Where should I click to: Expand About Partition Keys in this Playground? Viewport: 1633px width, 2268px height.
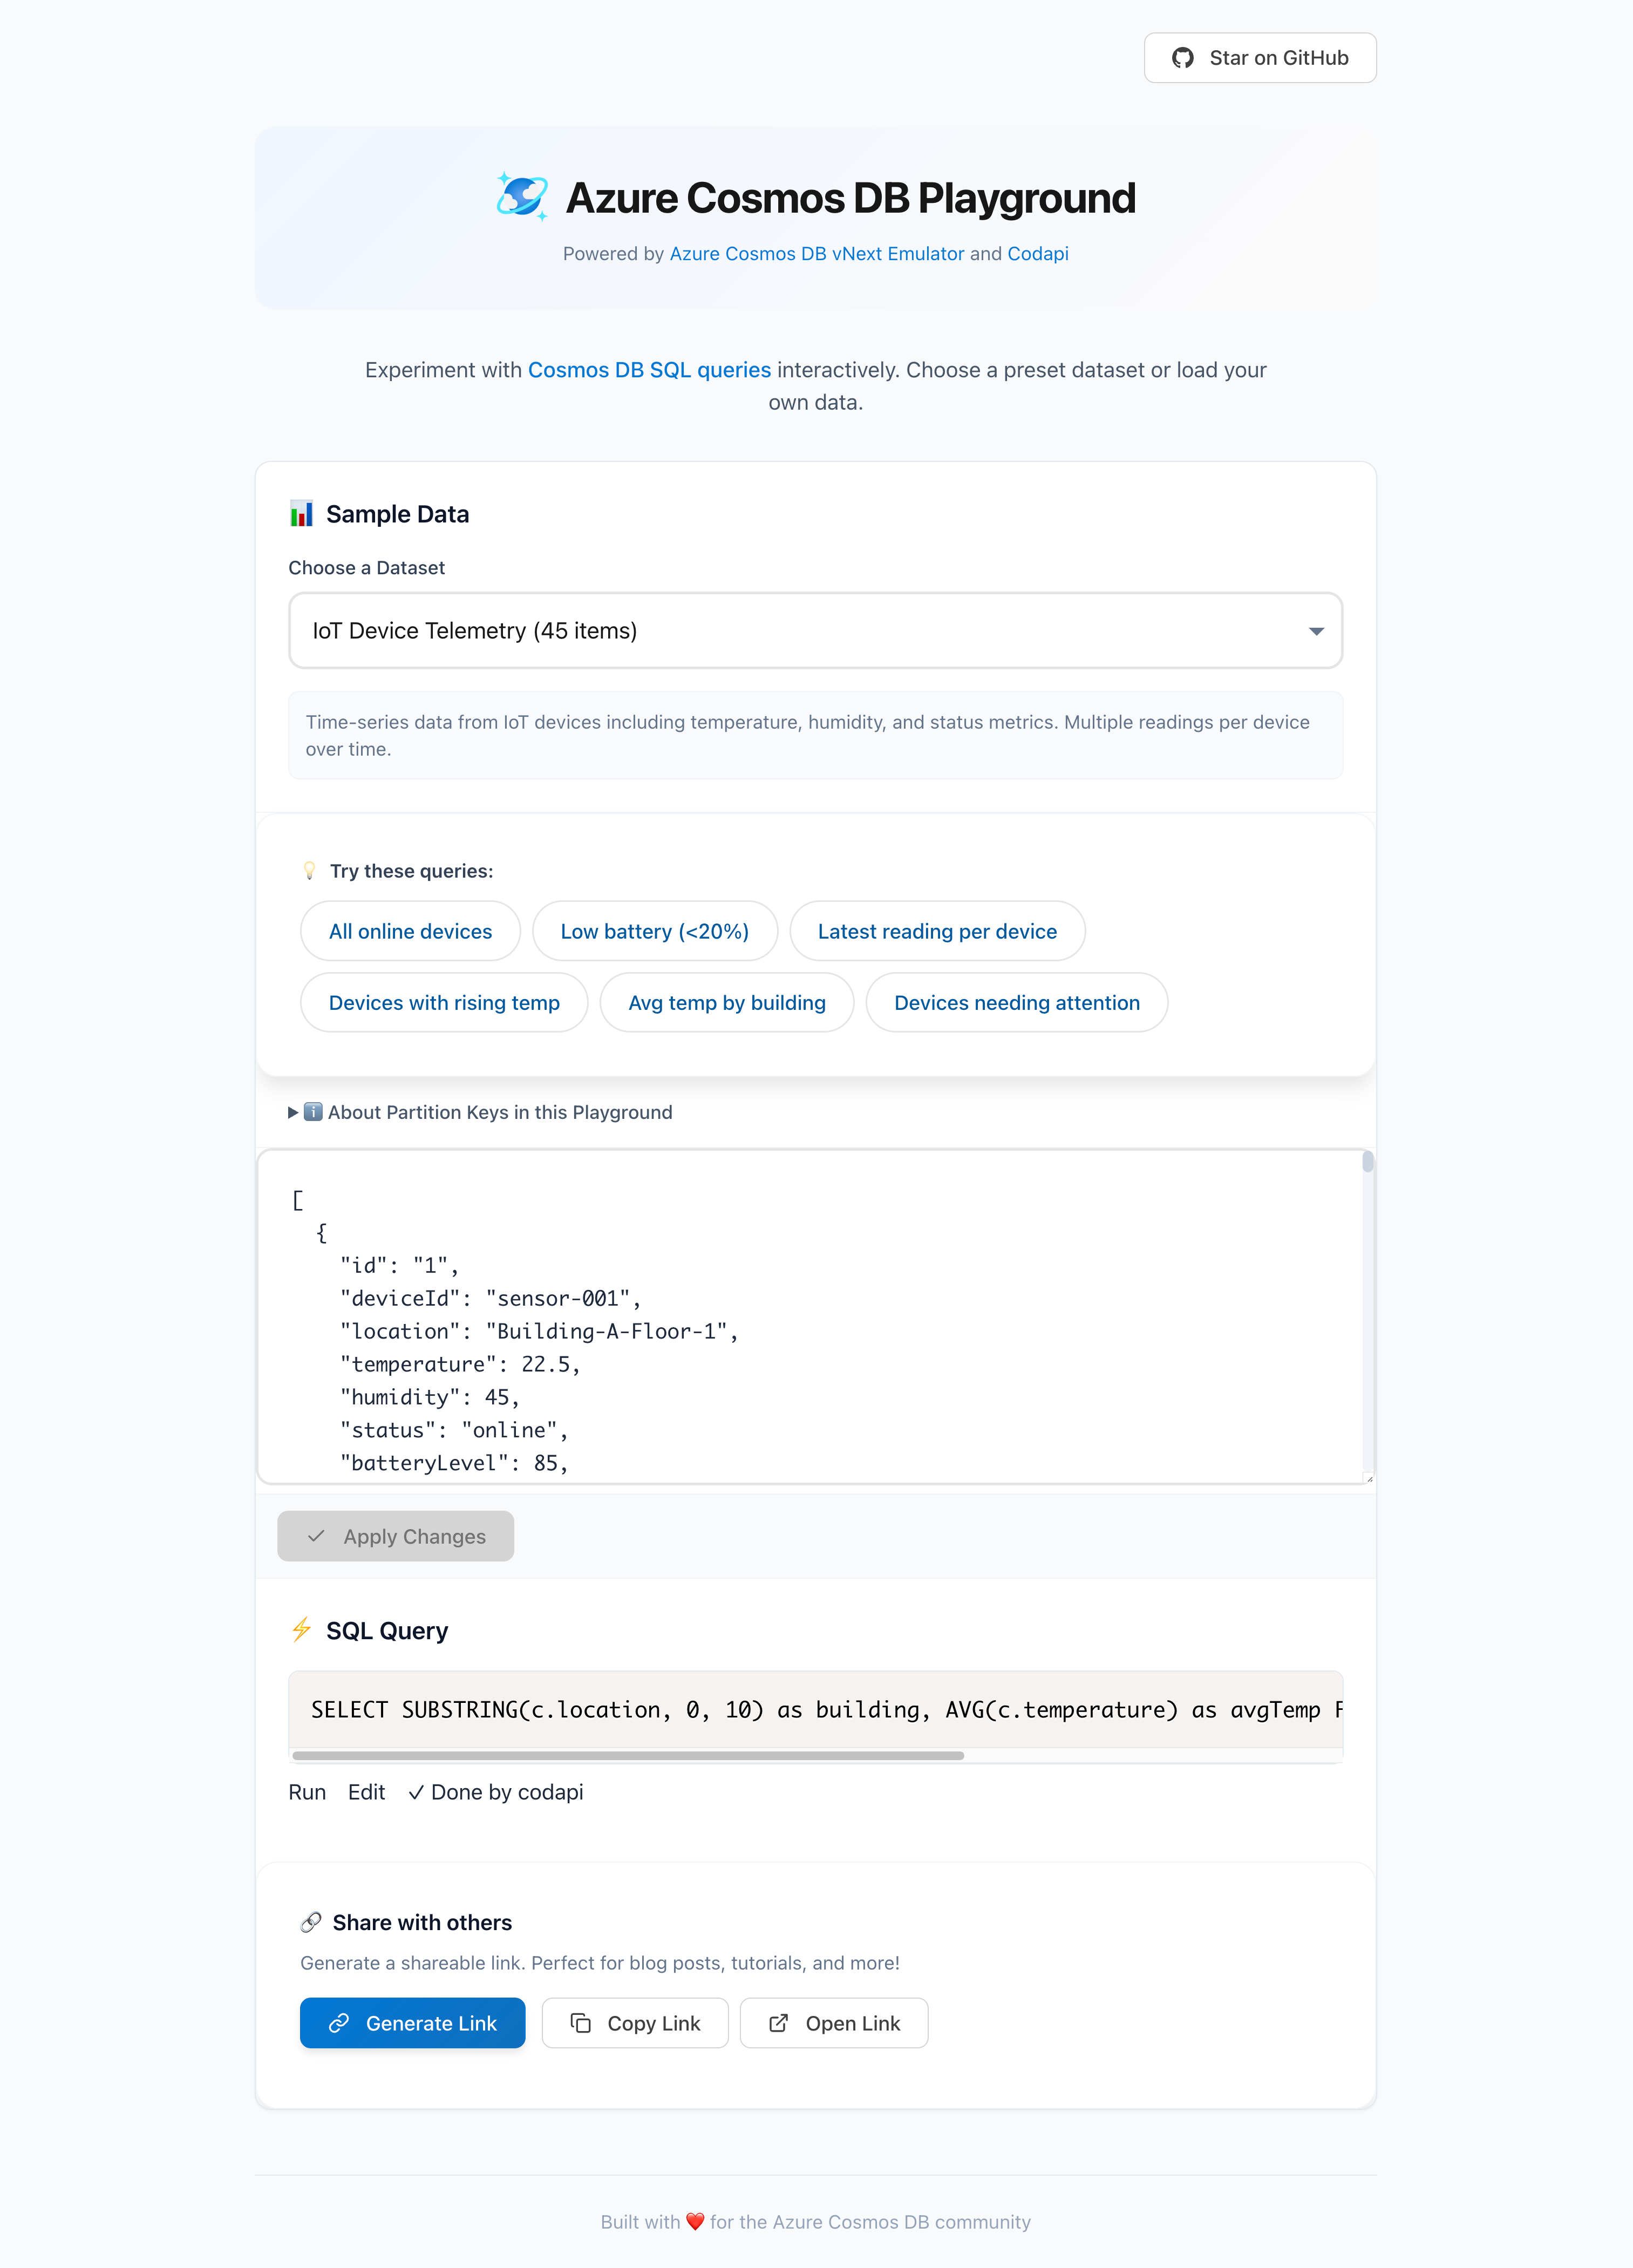coord(480,1112)
